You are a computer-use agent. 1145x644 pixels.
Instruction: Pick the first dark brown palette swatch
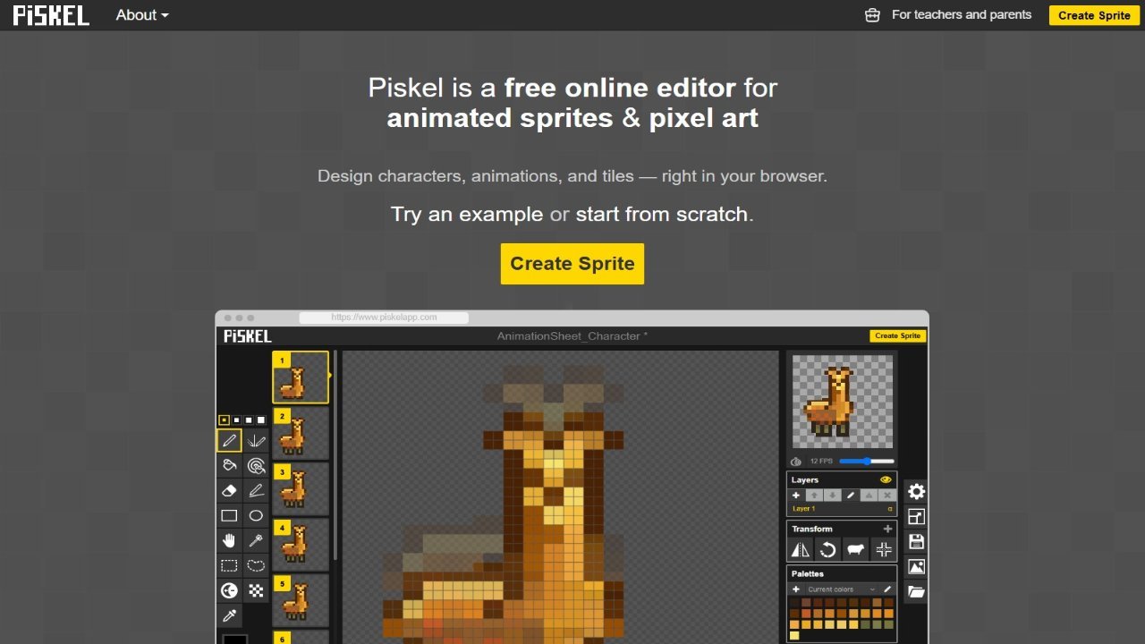[x=794, y=603]
